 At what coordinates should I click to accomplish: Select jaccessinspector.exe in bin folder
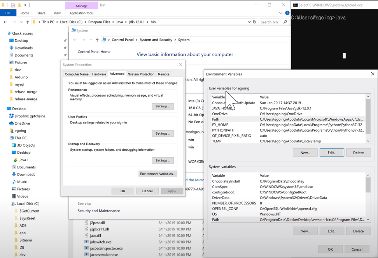[x=106, y=248]
